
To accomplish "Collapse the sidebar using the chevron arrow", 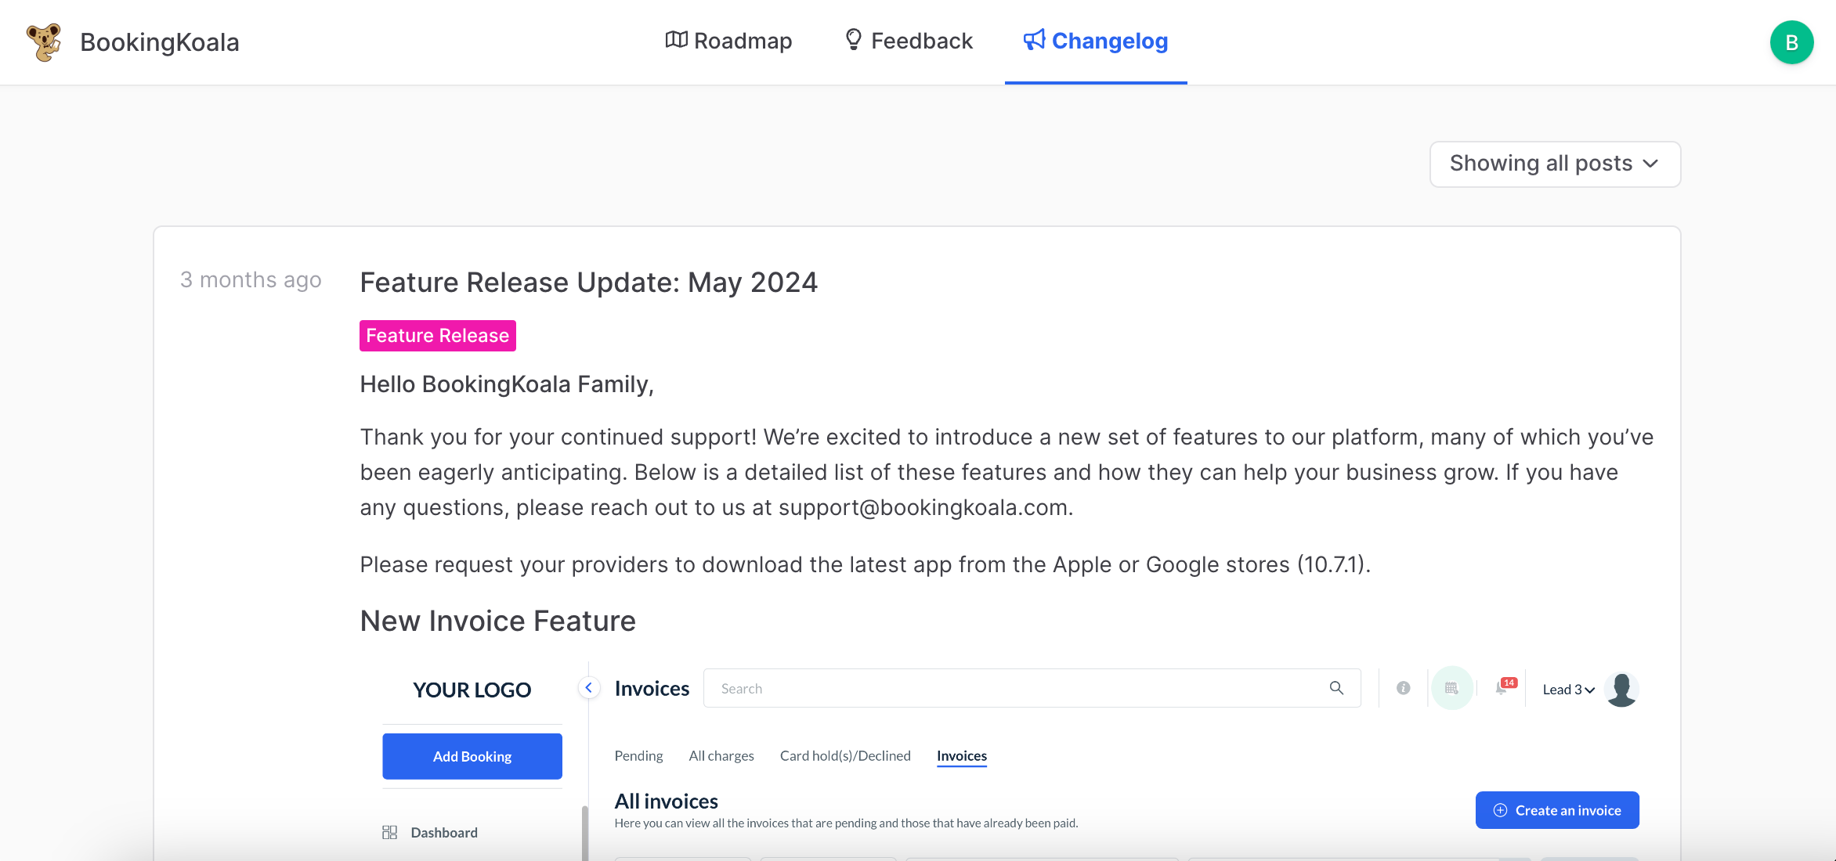I will [588, 688].
